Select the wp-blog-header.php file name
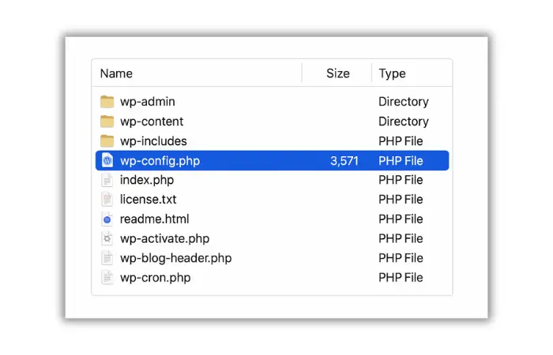553x355 pixels. 175,258
